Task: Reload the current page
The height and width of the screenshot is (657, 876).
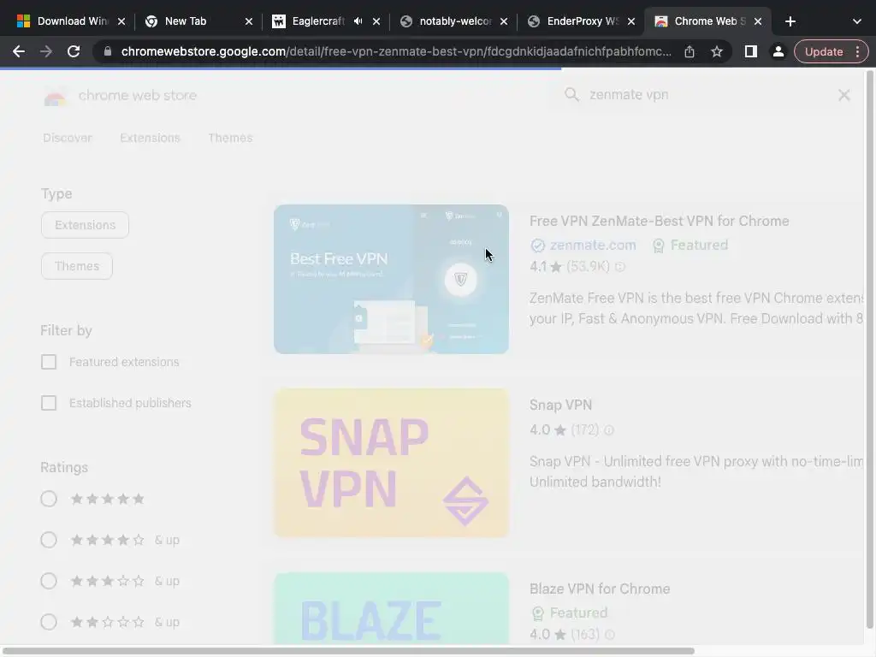Action: click(74, 51)
